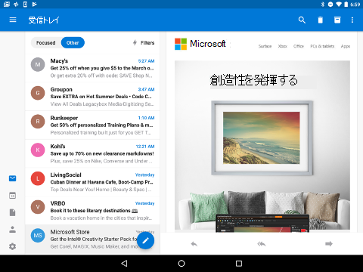Image resolution: width=363 pixels, height=272 pixels.
Task: Tap the VRBO sender avatar
Action: (38, 207)
